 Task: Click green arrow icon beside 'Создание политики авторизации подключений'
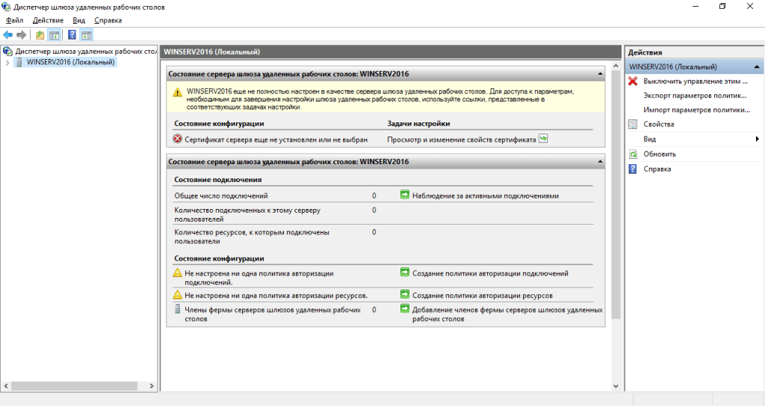coord(405,273)
